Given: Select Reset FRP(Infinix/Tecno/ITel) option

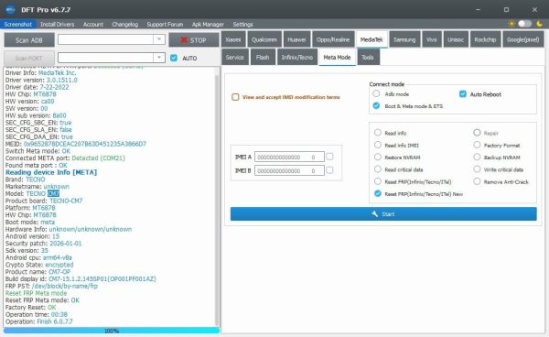Looking at the screenshot, I should [x=377, y=181].
